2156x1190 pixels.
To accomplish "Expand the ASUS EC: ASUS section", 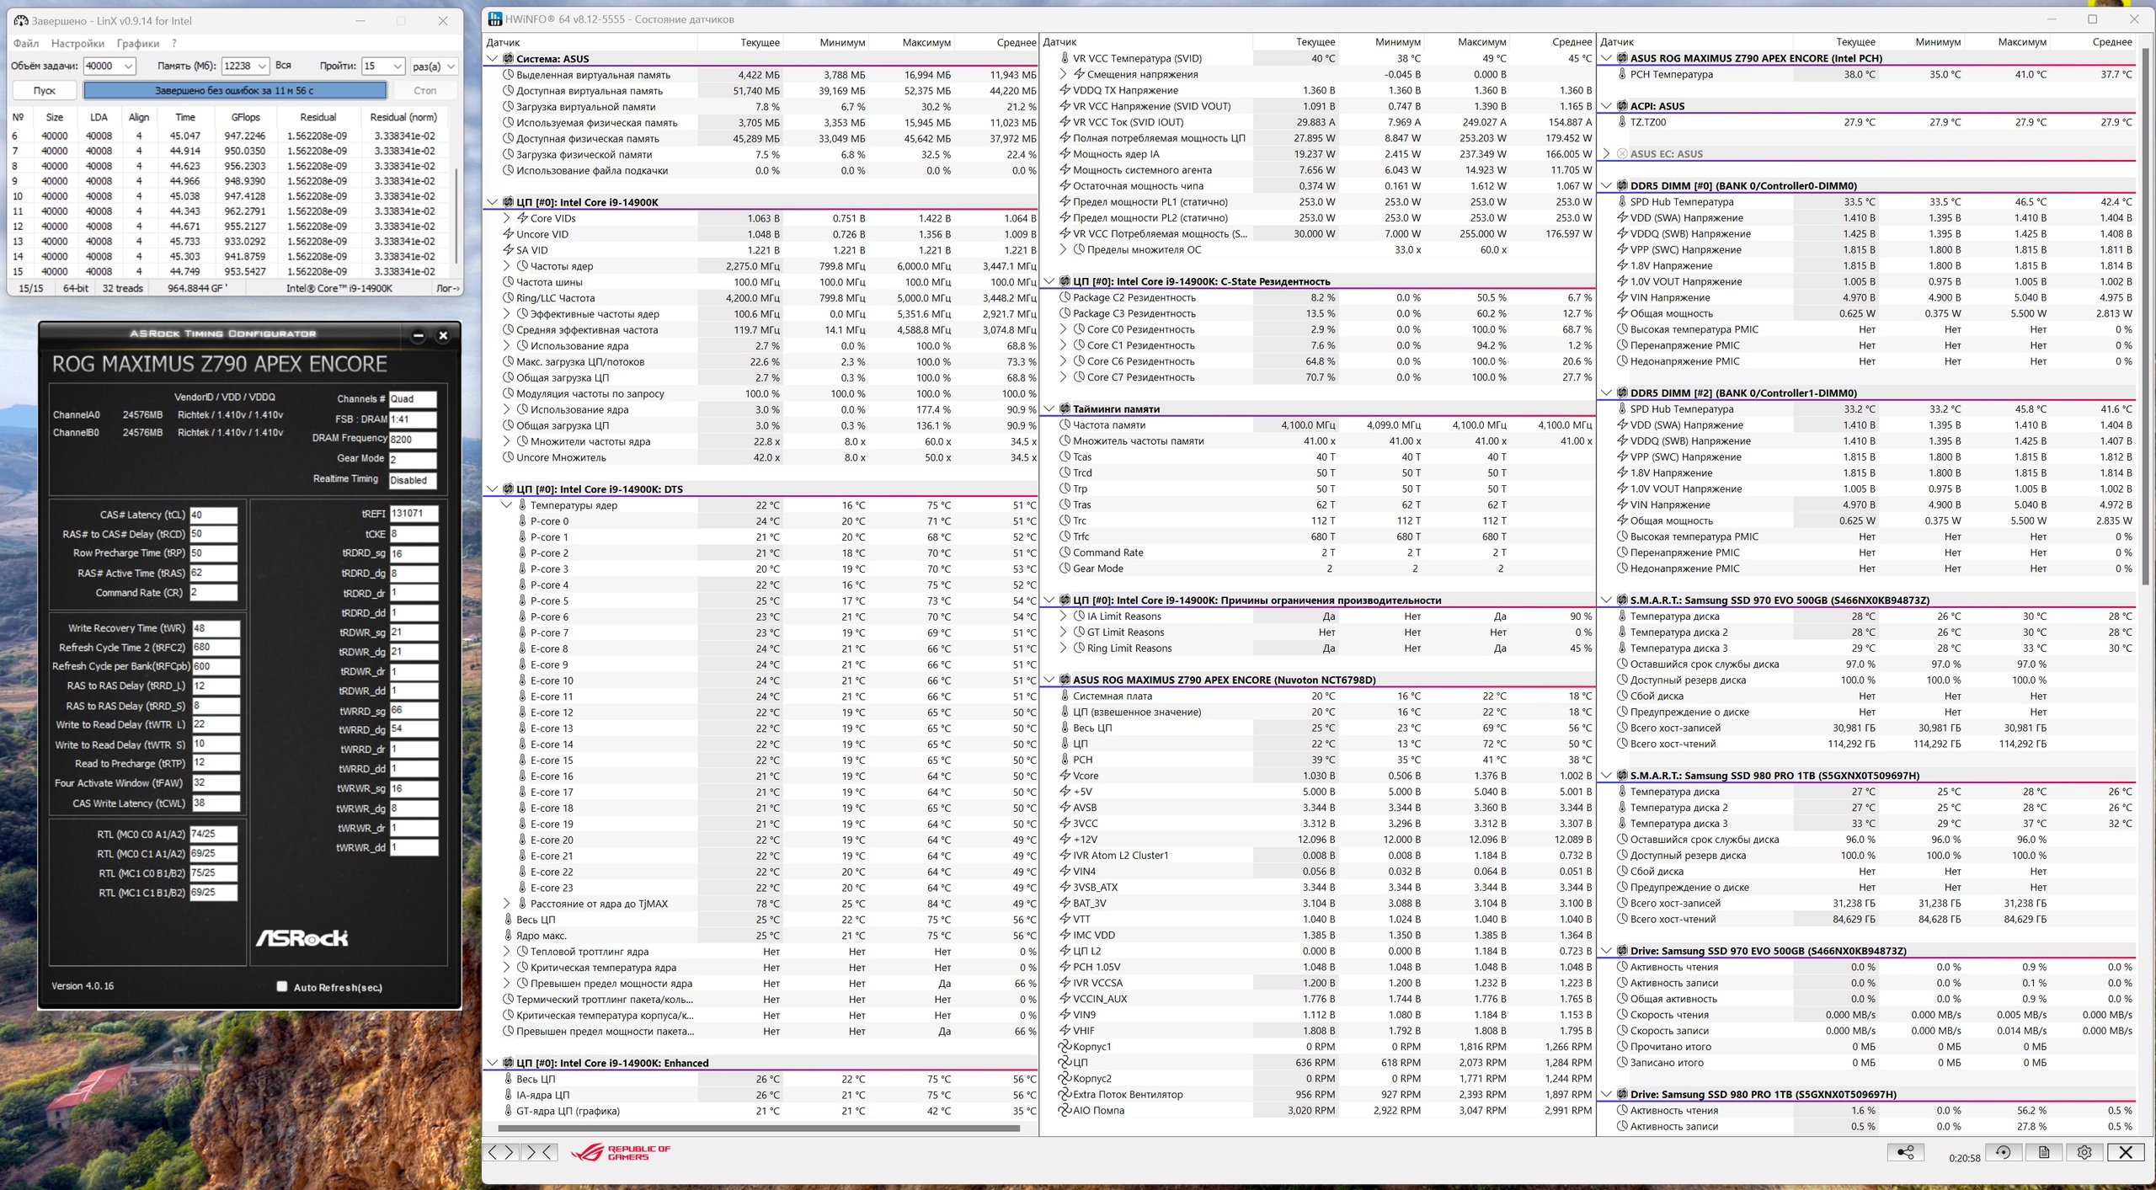I will pos(1606,154).
